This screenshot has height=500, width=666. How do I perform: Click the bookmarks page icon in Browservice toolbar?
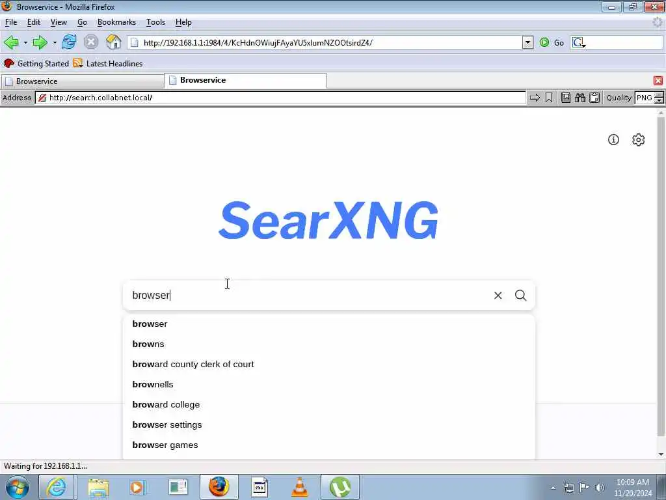[x=566, y=98]
